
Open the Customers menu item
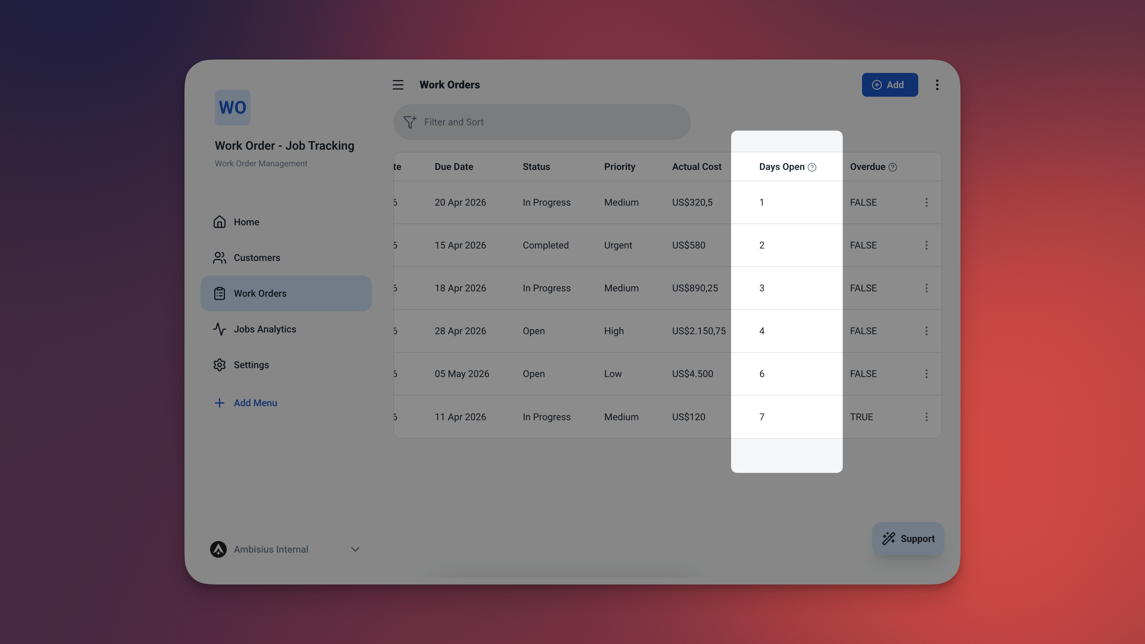click(256, 258)
